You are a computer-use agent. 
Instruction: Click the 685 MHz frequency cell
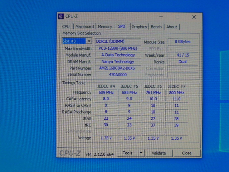coord(130,92)
